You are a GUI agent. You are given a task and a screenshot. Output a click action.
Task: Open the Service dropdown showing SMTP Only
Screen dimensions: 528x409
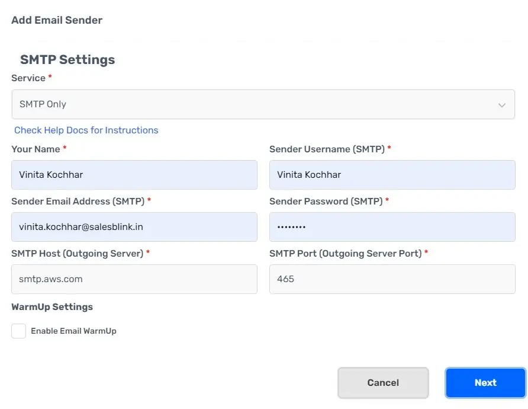(x=263, y=104)
